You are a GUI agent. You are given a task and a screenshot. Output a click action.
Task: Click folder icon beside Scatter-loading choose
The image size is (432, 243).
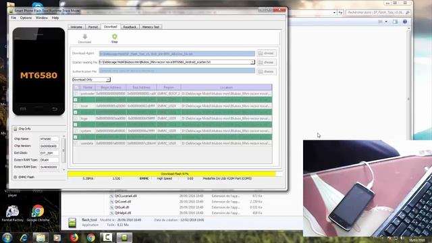tap(261, 63)
